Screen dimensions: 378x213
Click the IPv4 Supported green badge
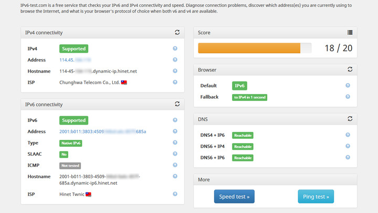73,48
